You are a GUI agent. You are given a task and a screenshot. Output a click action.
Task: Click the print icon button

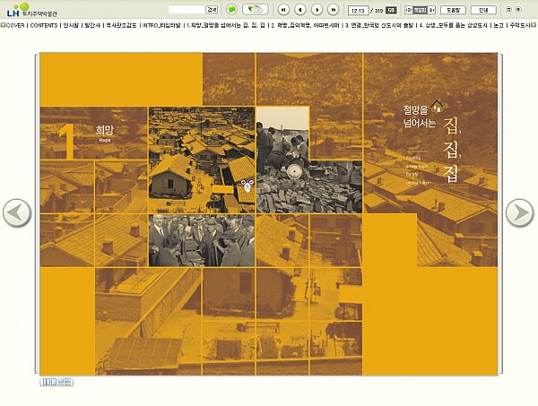click(256, 9)
